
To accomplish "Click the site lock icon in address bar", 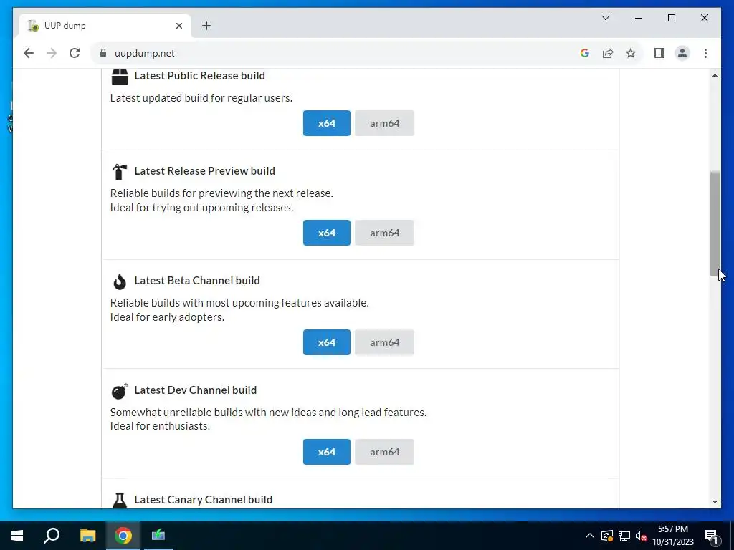I will coord(103,53).
